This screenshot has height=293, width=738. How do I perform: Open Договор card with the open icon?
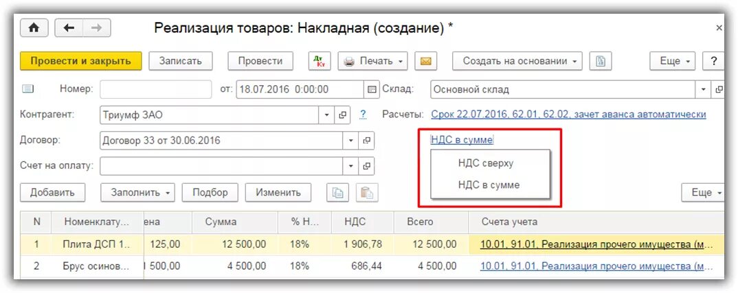pyautogui.click(x=366, y=140)
